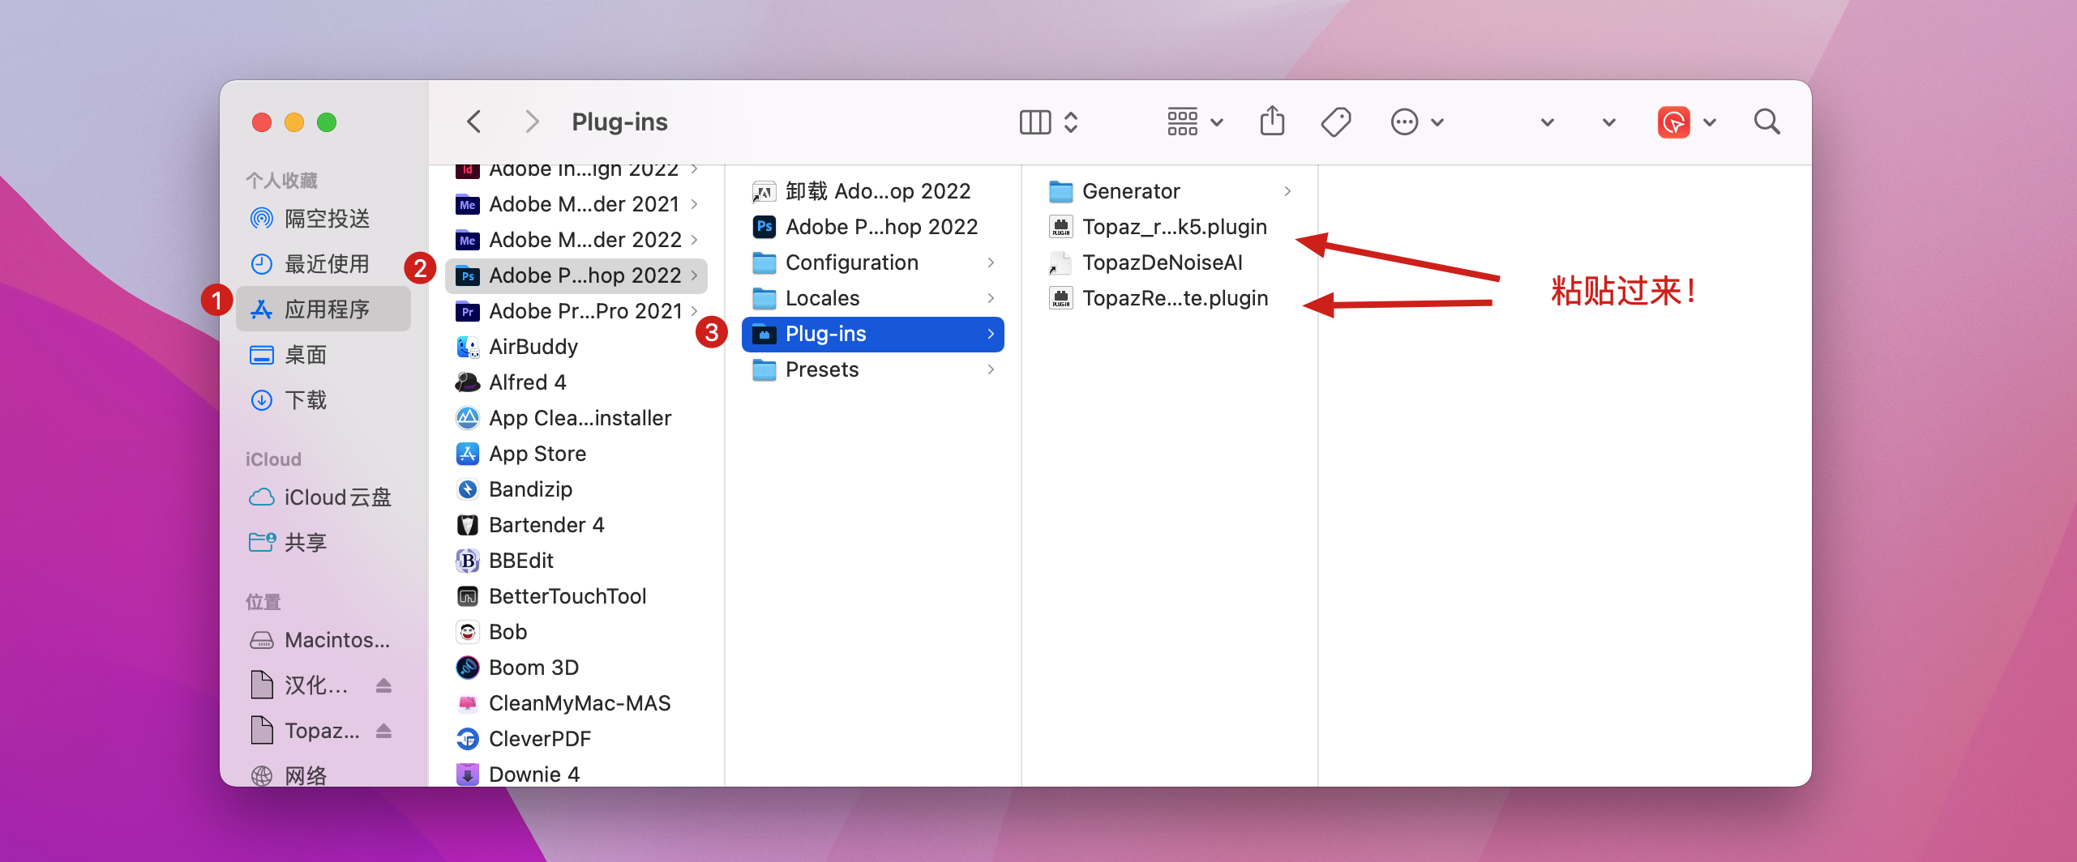This screenshot has width=2077, height=862.
Task: Expand the Generator folder chevron
Action: pos(1287,191)
